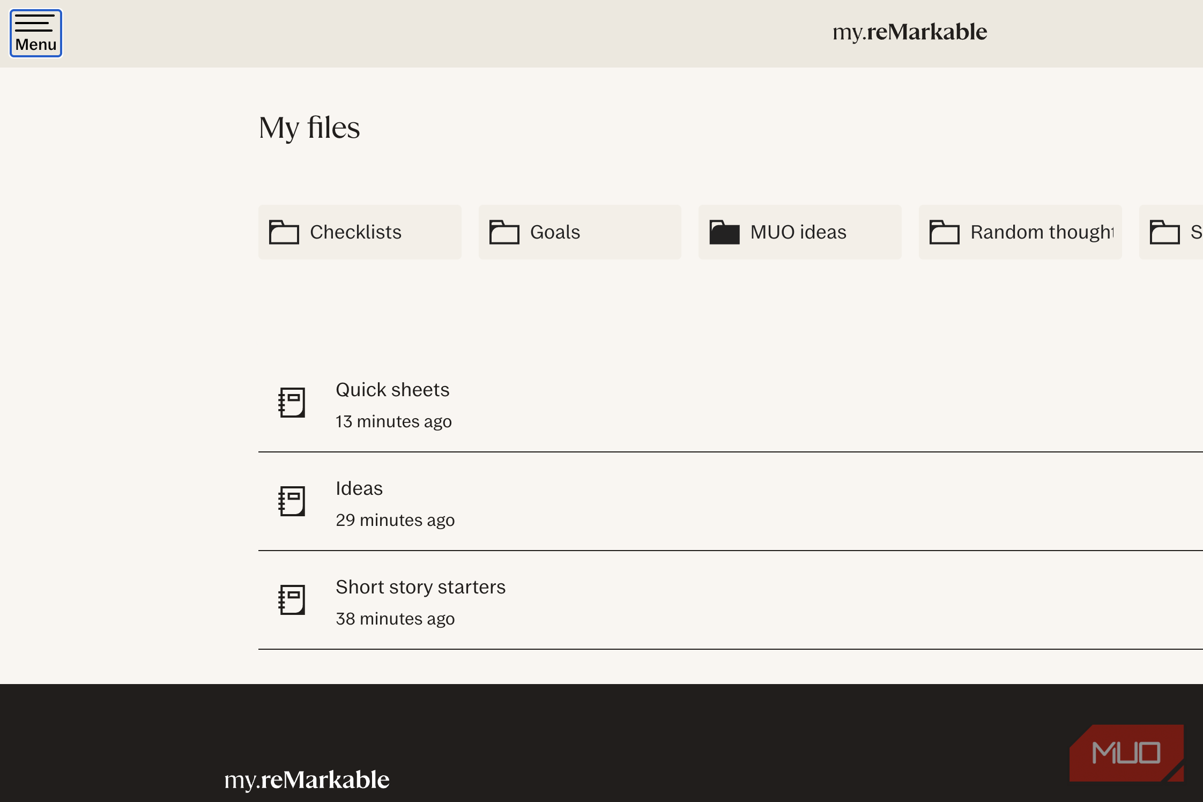Screen dimensions: 1203x802
Task: Open the Ideas notebook title
Action: click(359, 488)
